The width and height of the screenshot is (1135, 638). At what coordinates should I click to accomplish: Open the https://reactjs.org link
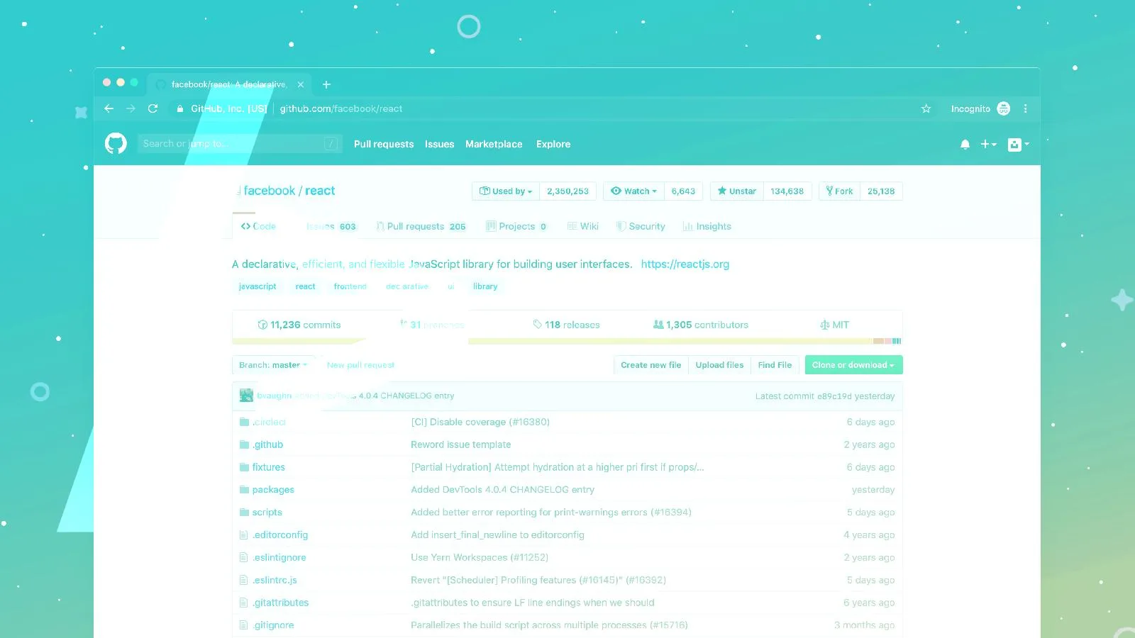[685, 264]
